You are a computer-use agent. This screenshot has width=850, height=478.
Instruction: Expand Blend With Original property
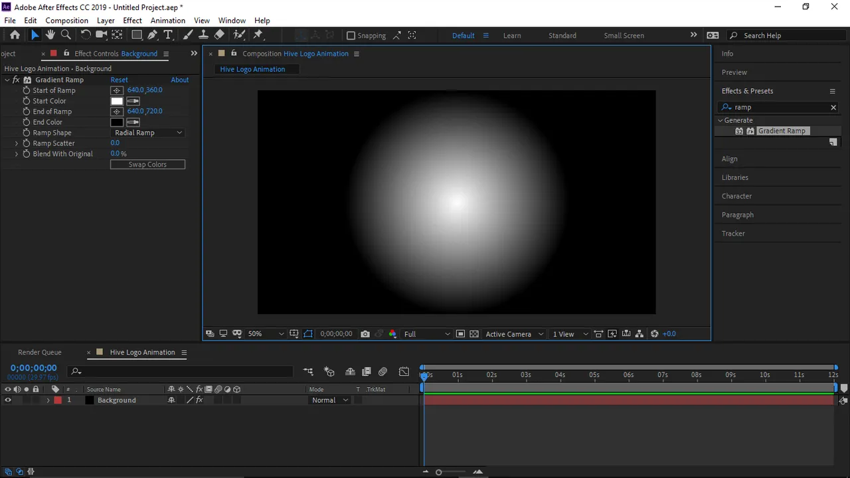(17, 154)
